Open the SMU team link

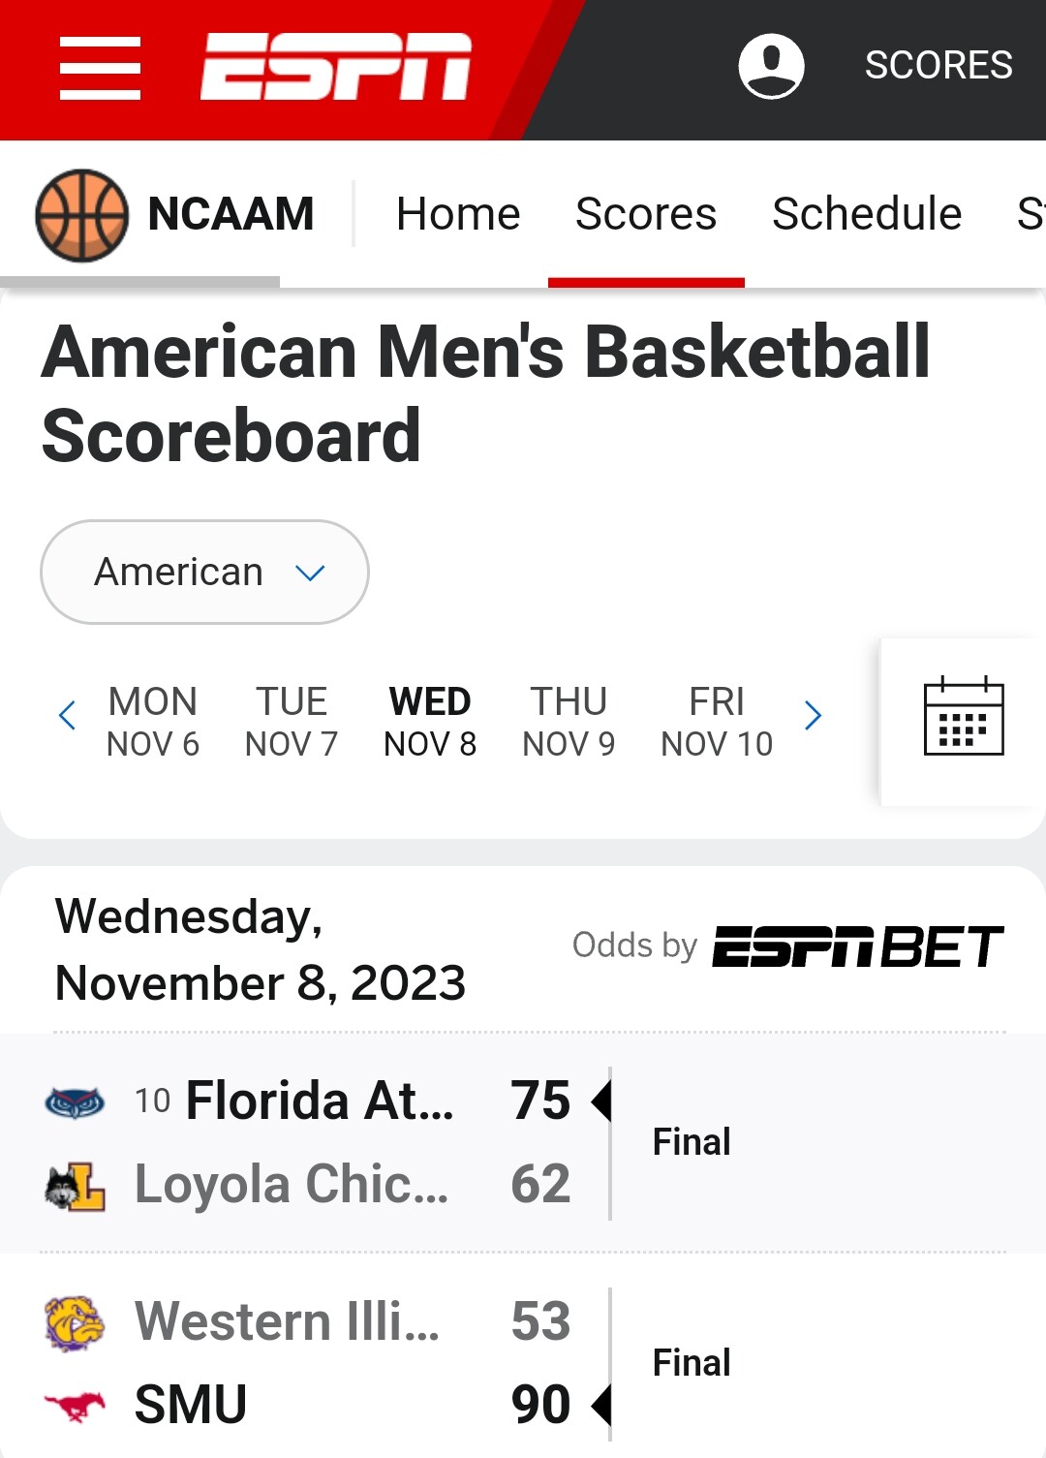tap(191, 1405)
